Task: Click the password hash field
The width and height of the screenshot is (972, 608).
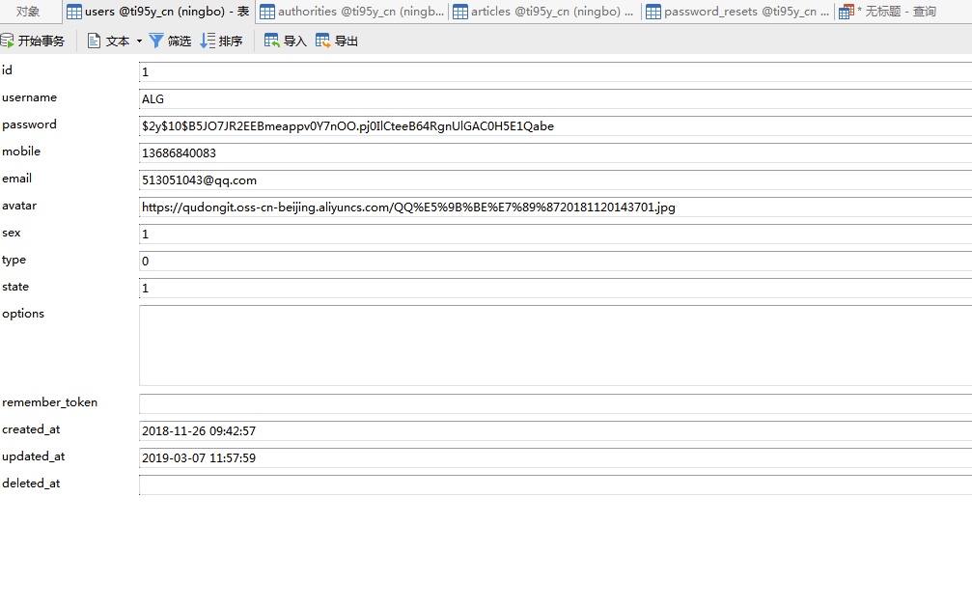Action: pos(555,126)
